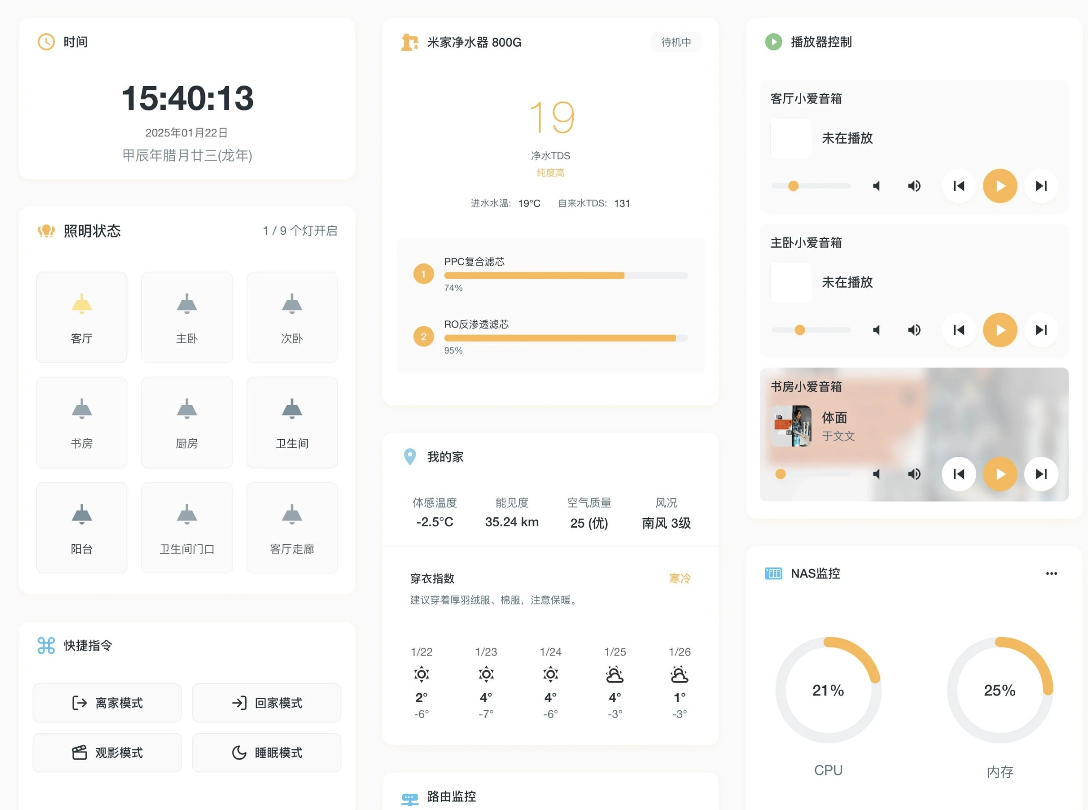This screenshot has width=1088, height=810.
Task: Activate 离家模式 shortcut
Action: click(x=107, y=703)
